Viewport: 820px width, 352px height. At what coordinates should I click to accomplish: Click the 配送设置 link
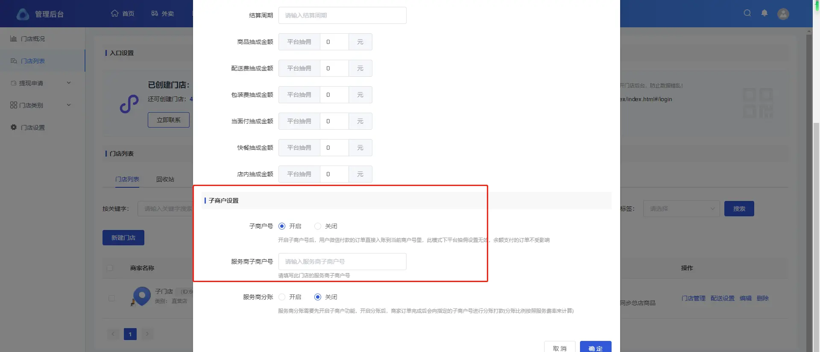[x=723, y=298]
